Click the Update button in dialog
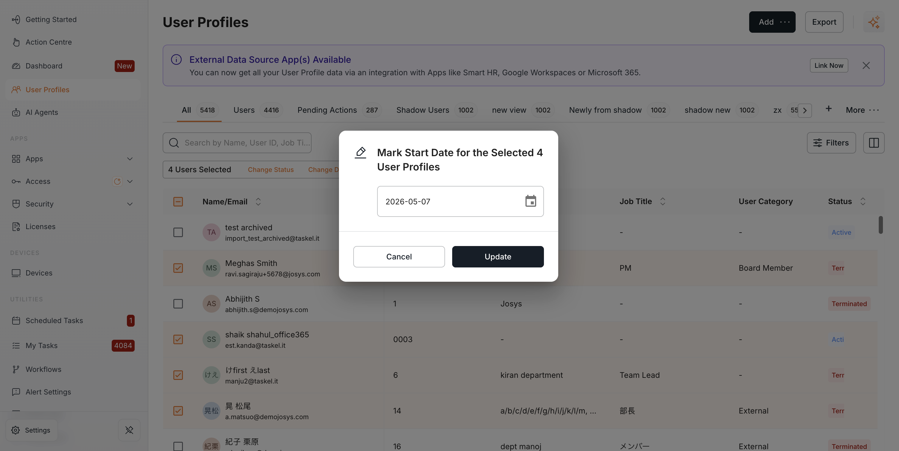 point(498,256)
